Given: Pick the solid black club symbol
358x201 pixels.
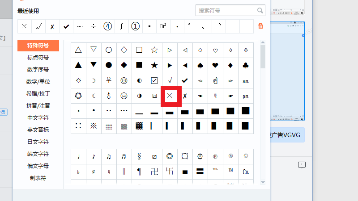Looking at the screenshot, I should pyautogui.click(x=246, y=65).
